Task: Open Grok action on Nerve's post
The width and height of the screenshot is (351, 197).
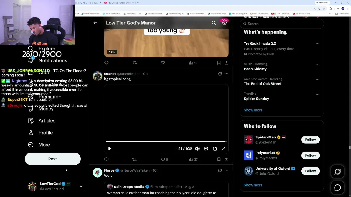Action: pyautogui.click(x=220, y=170)
